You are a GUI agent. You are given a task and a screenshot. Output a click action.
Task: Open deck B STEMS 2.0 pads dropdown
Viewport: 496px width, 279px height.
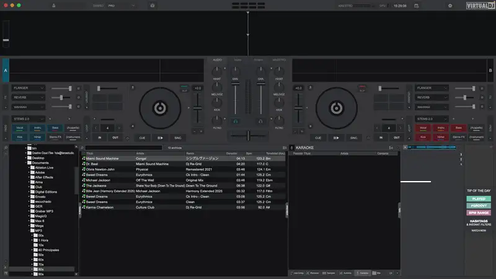[x=432, y=119]
